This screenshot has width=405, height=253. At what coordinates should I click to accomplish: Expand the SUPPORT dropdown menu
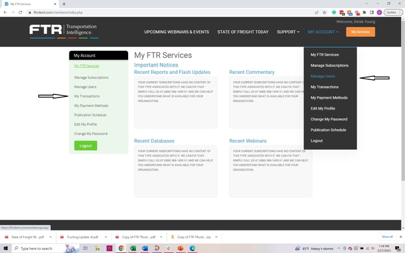288,32
